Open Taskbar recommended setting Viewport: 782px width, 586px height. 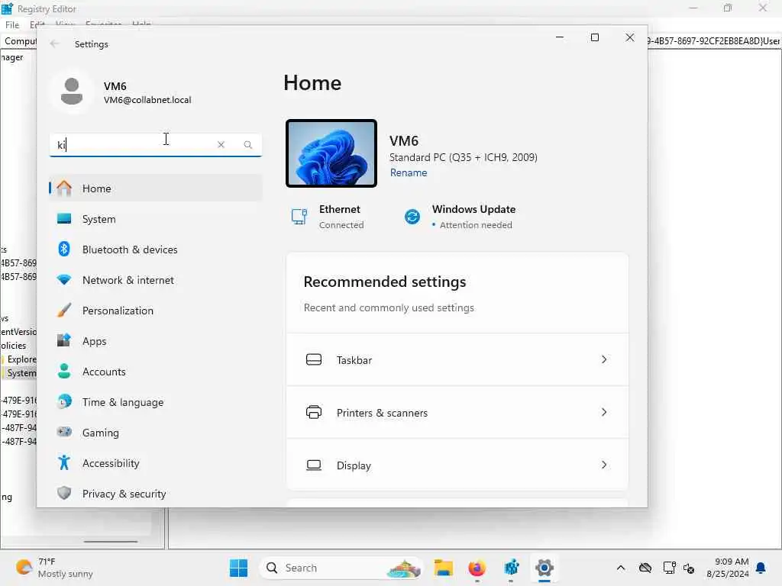click(457, 360)
